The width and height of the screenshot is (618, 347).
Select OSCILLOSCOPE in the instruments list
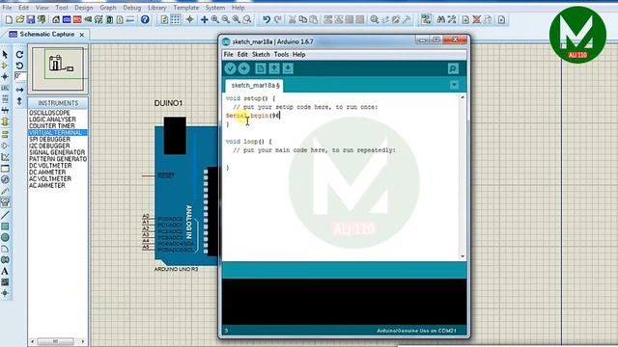point(49,113)
